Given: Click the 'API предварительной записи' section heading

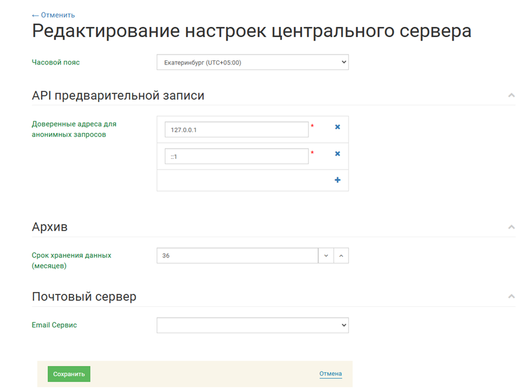Looking at the screenshot, I should coord(118,96).
